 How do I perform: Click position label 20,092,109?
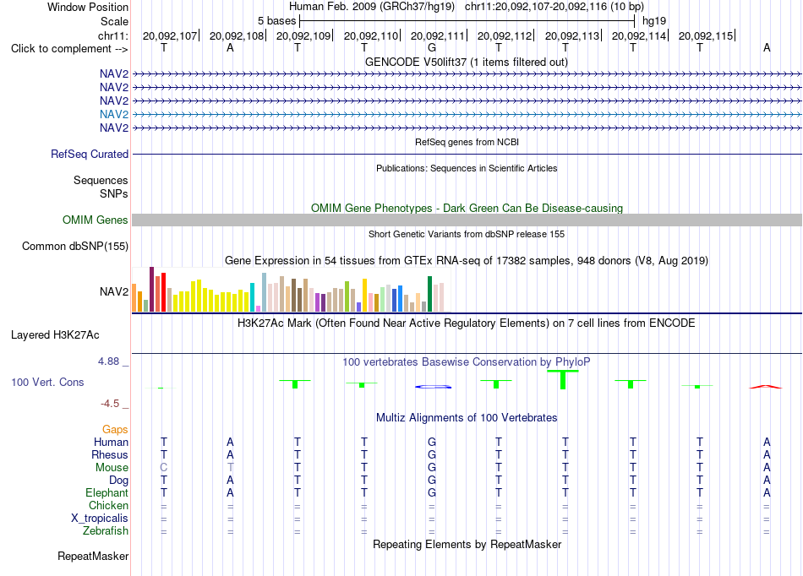pyautogui.click(x=303, y=35)
